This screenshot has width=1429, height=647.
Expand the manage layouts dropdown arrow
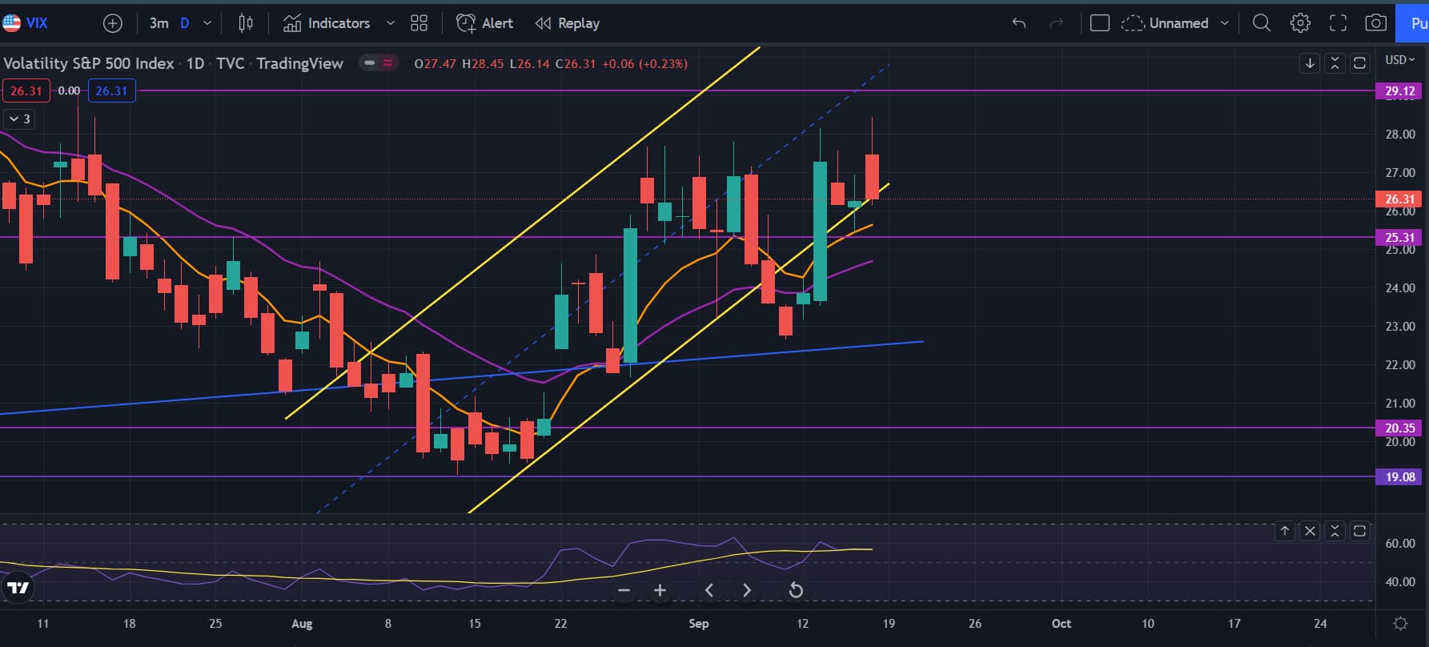[x=1225, y=23]
